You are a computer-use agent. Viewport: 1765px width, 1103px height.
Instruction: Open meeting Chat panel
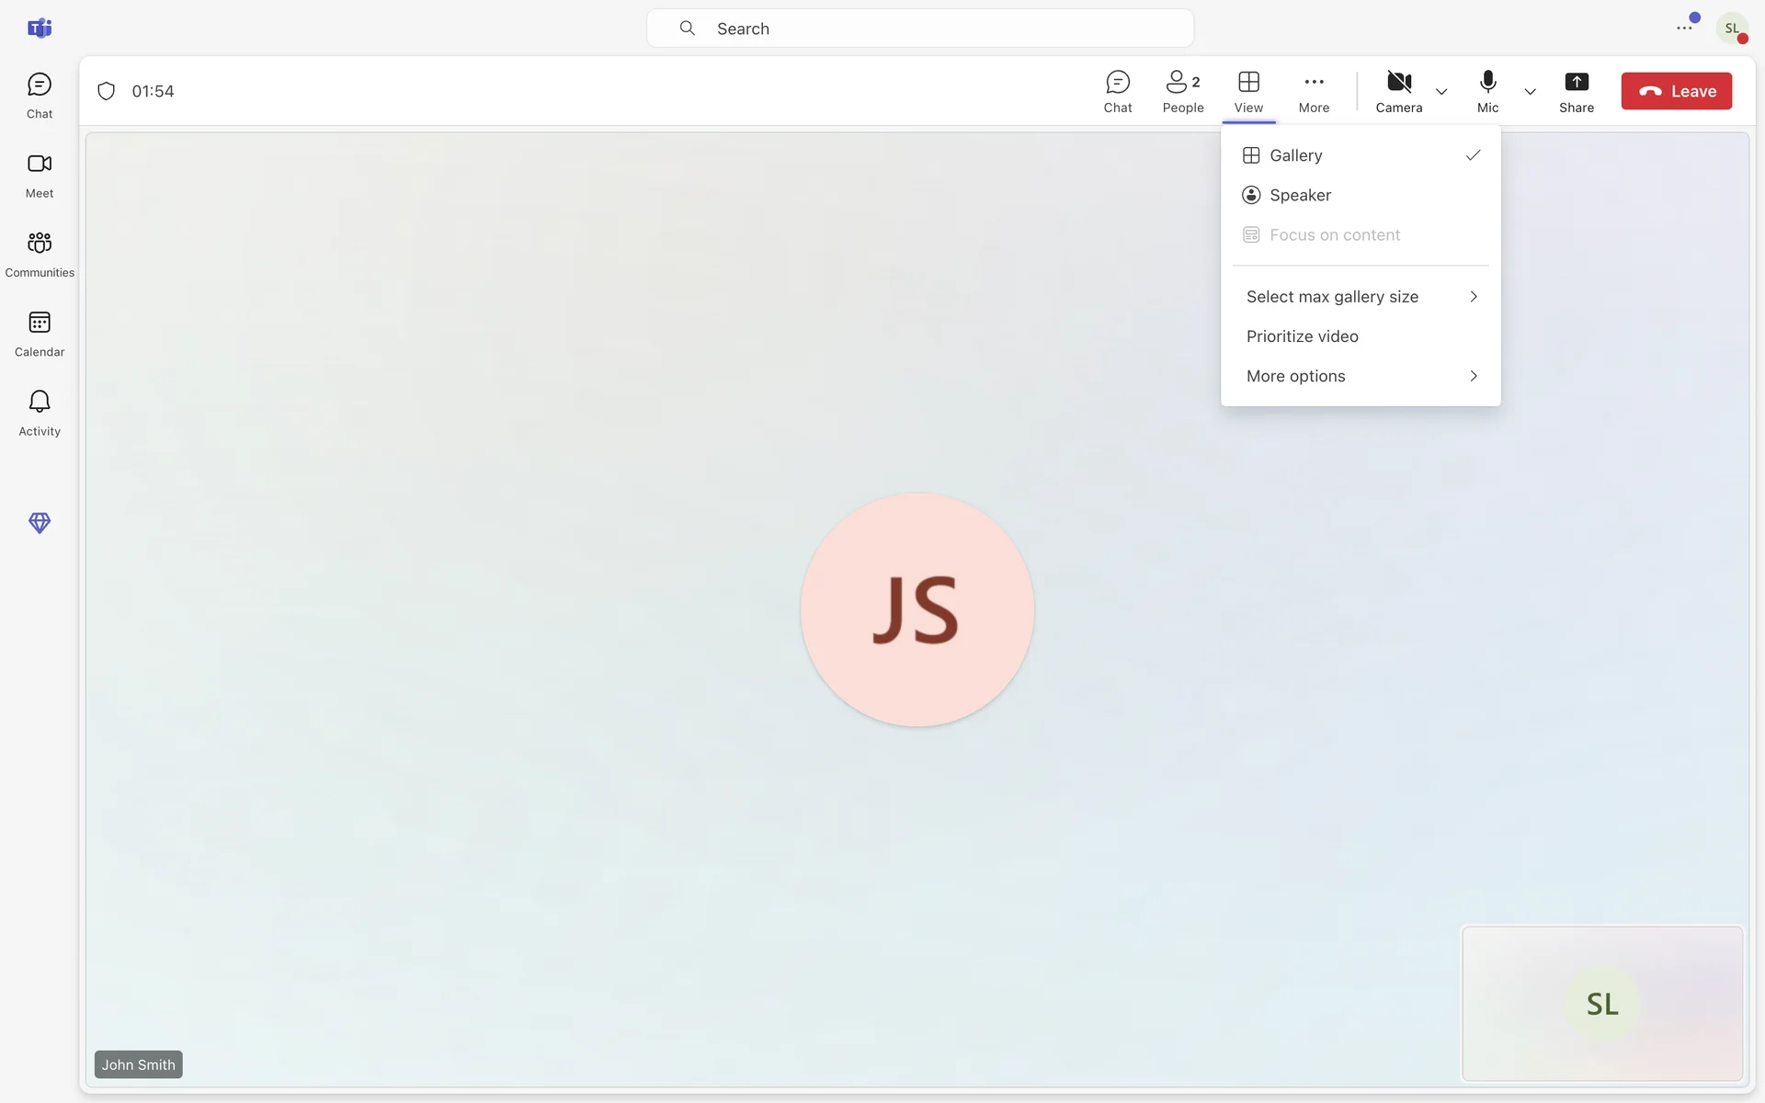coord(1117,91)
